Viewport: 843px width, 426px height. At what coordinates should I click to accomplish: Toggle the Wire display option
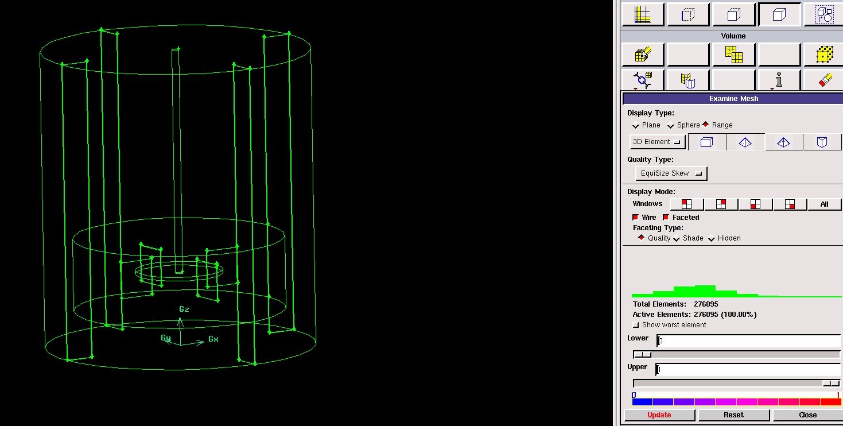click(x=635, y=218)
